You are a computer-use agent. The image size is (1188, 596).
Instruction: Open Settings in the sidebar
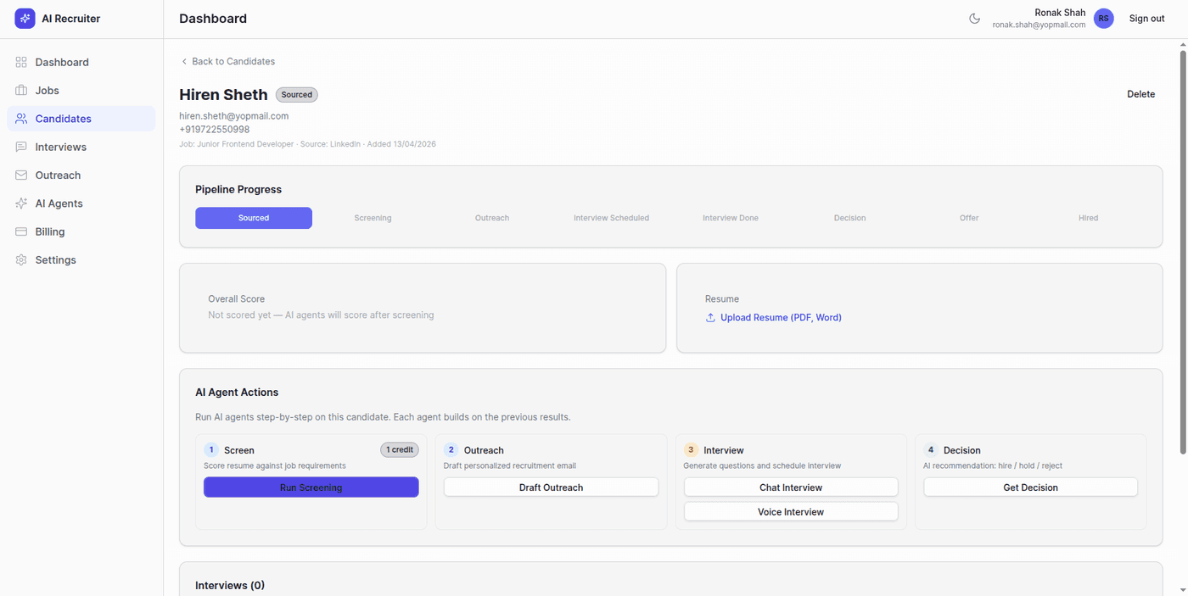pos(81,260)
